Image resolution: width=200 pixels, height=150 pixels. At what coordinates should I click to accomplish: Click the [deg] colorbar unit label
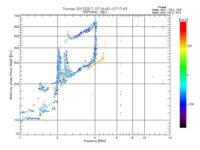click(184, 20)
